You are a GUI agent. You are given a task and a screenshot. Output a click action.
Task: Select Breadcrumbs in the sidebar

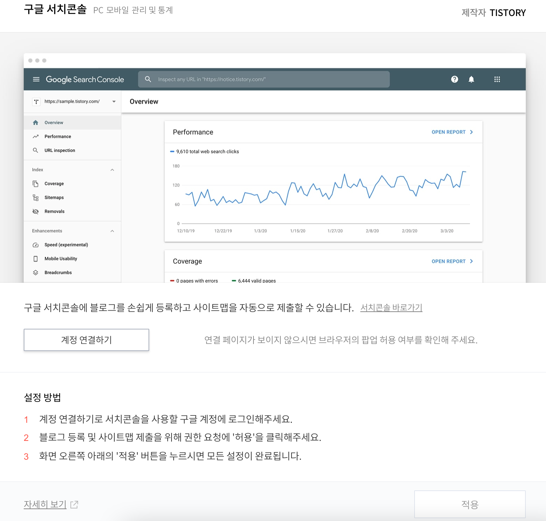coord(73,273)
